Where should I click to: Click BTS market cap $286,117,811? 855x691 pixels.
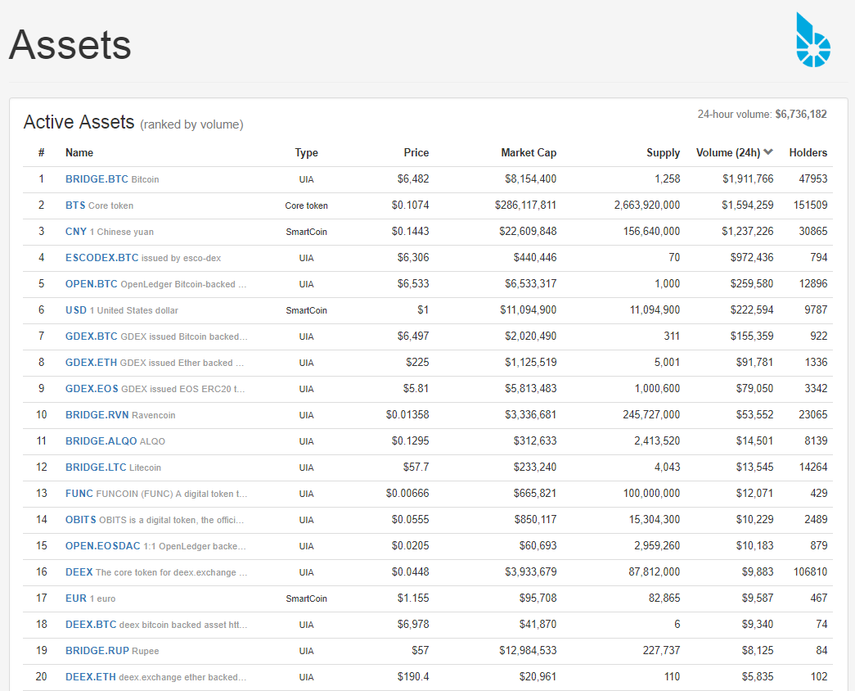[x=525, y=205]
